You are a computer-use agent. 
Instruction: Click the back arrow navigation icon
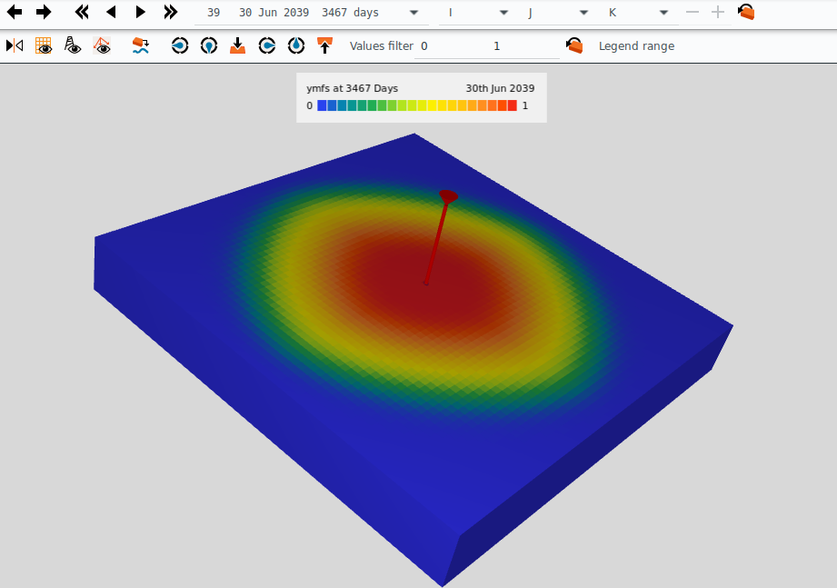(15, 13)
